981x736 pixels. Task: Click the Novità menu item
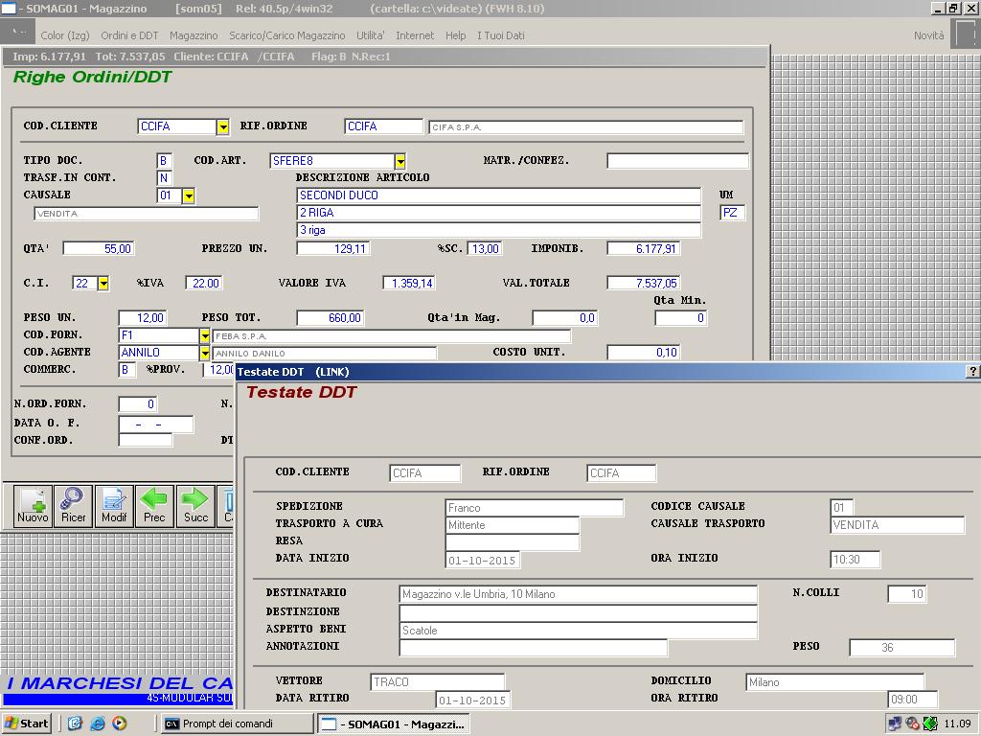[928, 35]
